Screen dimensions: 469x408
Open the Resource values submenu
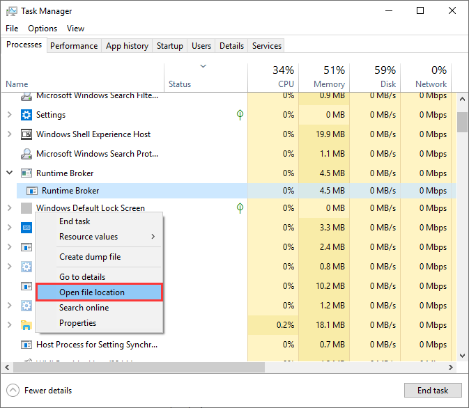pyautogui.click(x=99, y=237)
